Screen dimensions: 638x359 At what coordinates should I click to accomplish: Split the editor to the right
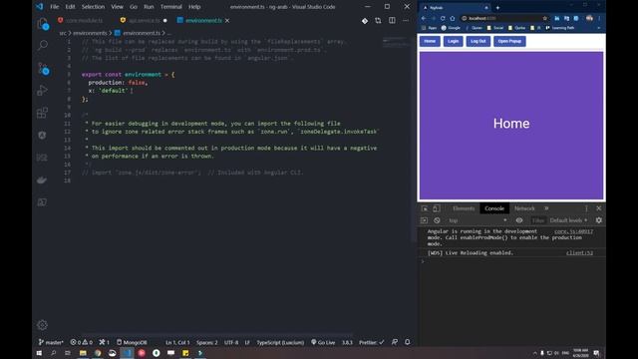click(x=392, y=20)
